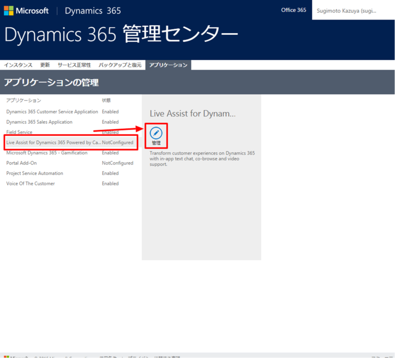The image size is (395, 358).
Task: Select the Portal Add-On application
Action: pos(22,163)
